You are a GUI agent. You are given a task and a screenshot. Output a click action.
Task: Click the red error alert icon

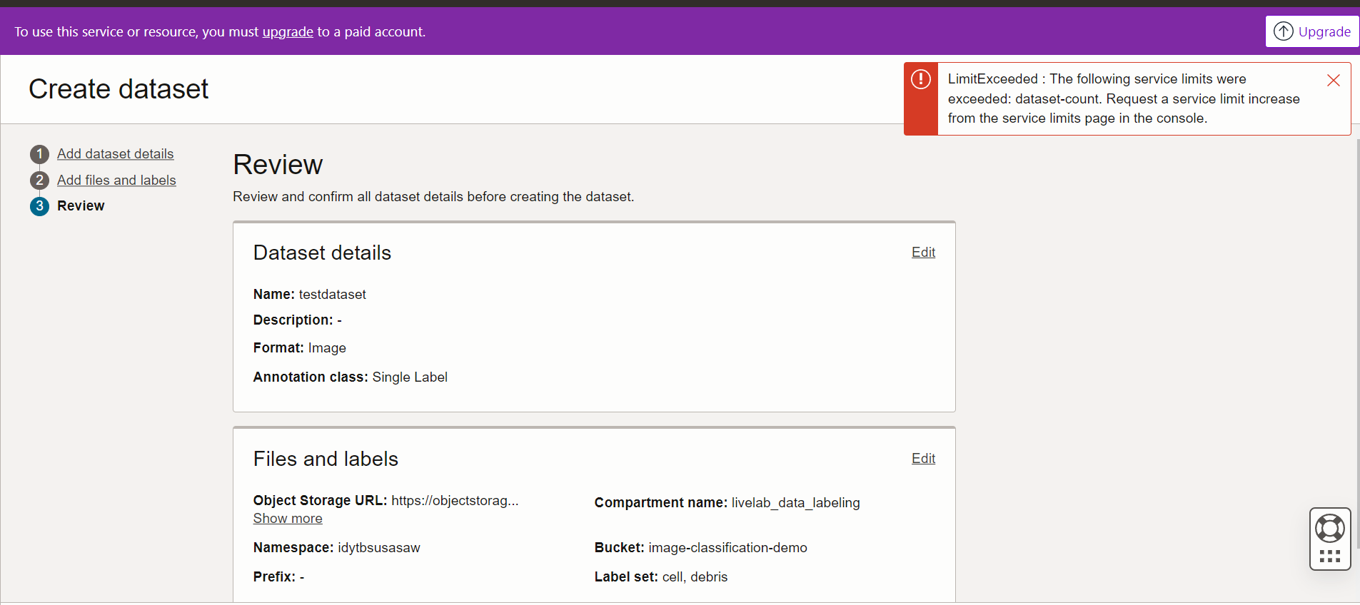(921, 79)
